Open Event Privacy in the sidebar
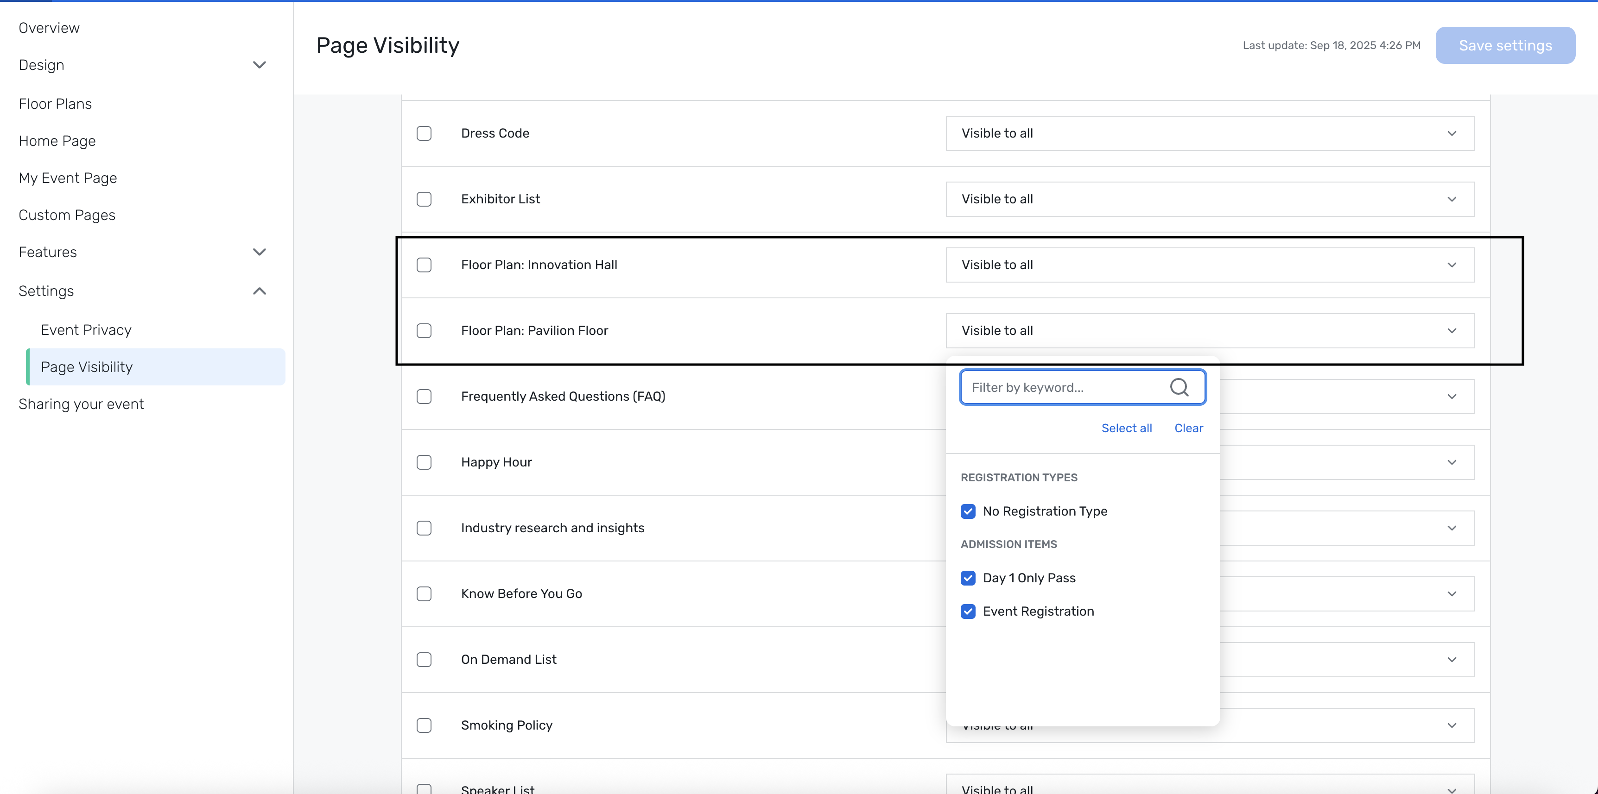 click(x=86, y=330)
